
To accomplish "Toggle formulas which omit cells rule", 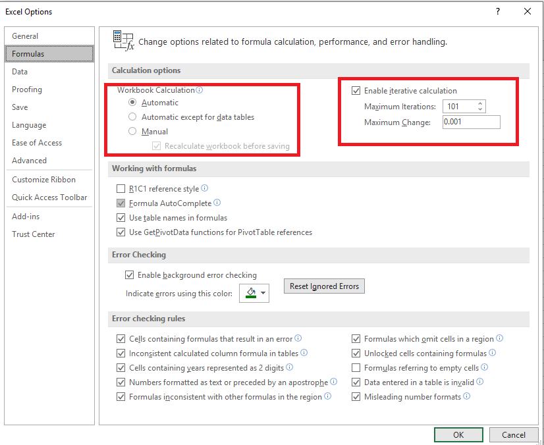I will [356, 339].
